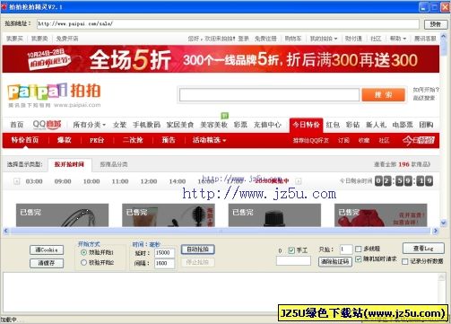Go to 特价首页 in red menu
The height and width of the screenshot is (324, 451).
click(x=25, y=140)
